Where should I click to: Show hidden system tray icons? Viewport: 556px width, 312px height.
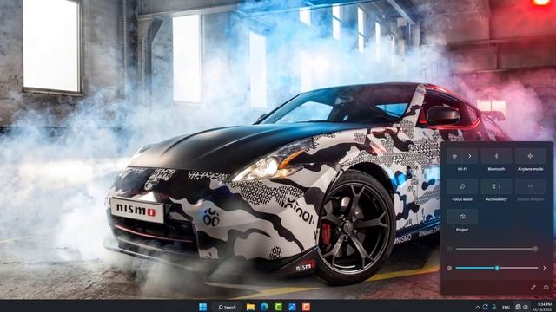(478, 307)
